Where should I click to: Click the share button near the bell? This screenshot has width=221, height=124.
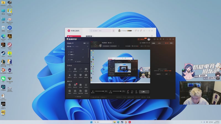[148, 43]
